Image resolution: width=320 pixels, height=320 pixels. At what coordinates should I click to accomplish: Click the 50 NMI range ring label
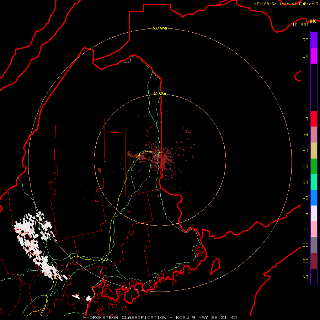(x=160, y=94)
